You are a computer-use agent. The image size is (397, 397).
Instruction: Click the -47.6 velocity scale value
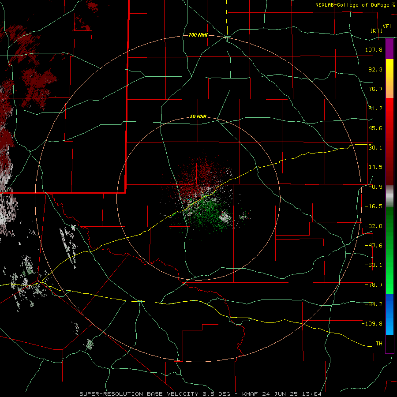pos(374,245)
